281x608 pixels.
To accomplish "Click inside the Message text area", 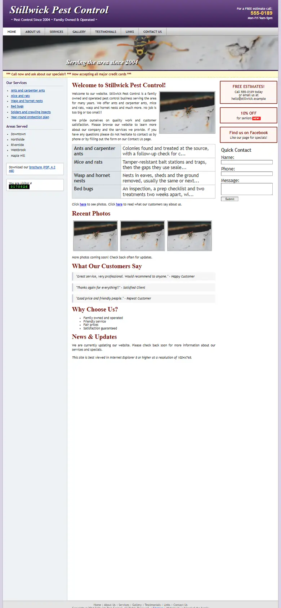I will click(247, 189).
